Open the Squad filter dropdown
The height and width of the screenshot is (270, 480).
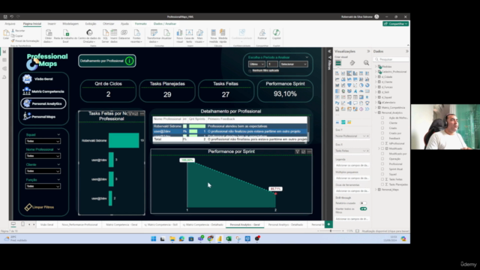43,141
